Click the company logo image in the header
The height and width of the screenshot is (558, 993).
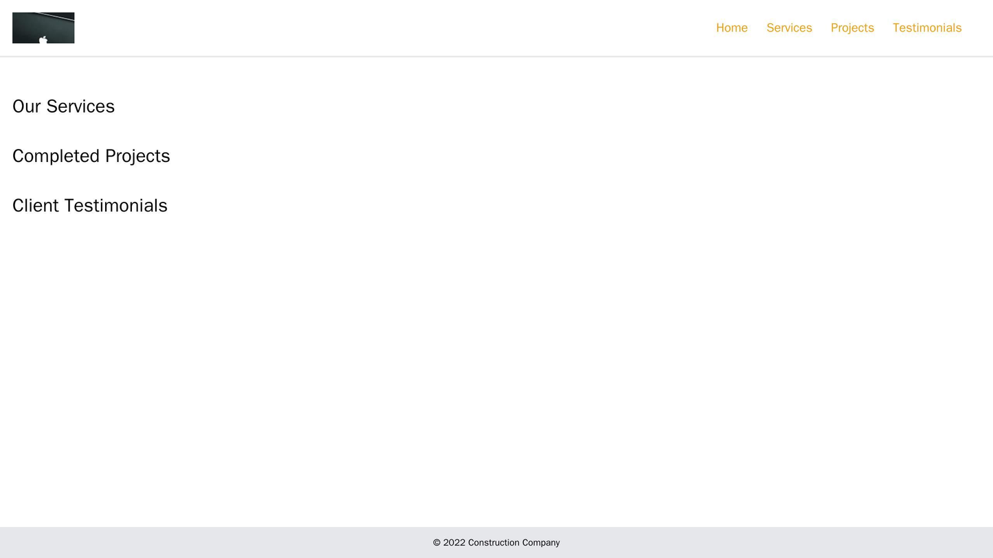tap(43, 27)
